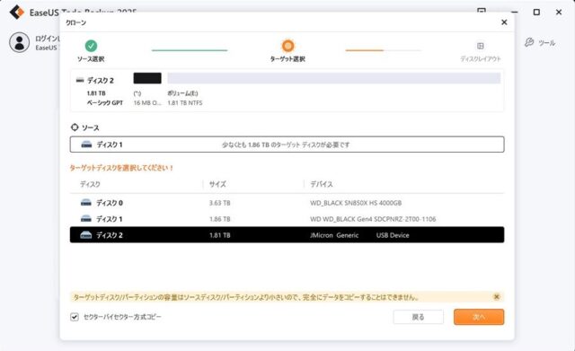Dismiss the yellow capacity warning banner
The height and width of the screenshot is (351, 575).
coord(497,297)
